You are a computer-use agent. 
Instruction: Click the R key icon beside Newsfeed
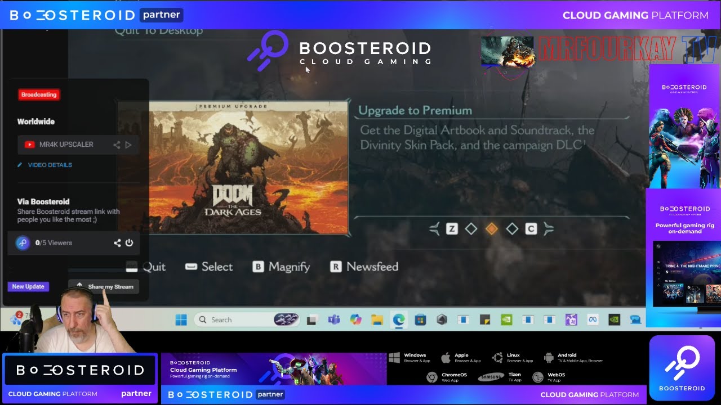tap(336, 267)
